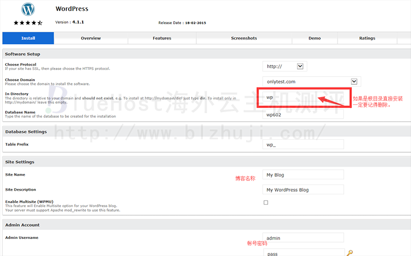Click the 'Site Name' label
411x256 pixels.
(x=15, y=174)
